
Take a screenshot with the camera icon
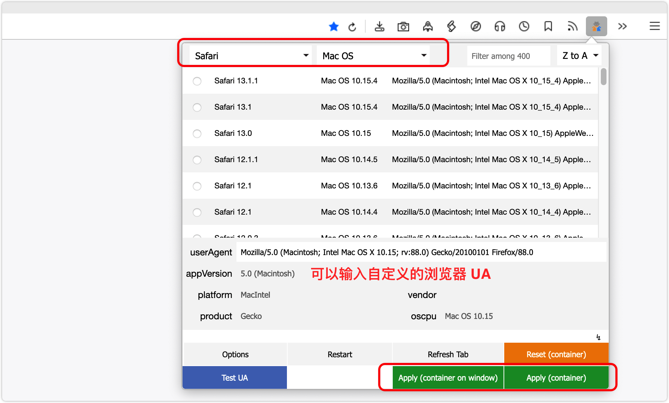[404, 26]
